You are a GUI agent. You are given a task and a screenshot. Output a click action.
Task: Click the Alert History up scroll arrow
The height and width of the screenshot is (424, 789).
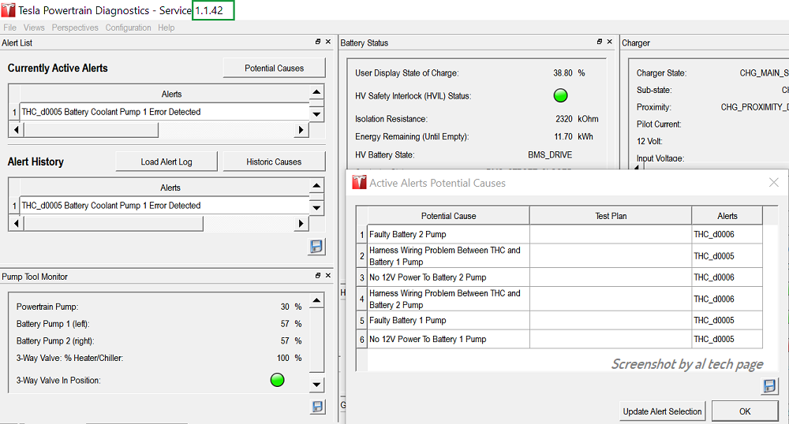[316, 186]
